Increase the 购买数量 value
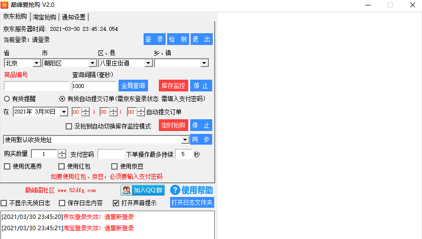This screenshot has height=239, width=422. (x=62, y=152)
